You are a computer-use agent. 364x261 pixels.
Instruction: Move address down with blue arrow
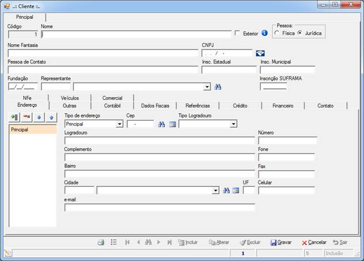[x=39, y=117]
